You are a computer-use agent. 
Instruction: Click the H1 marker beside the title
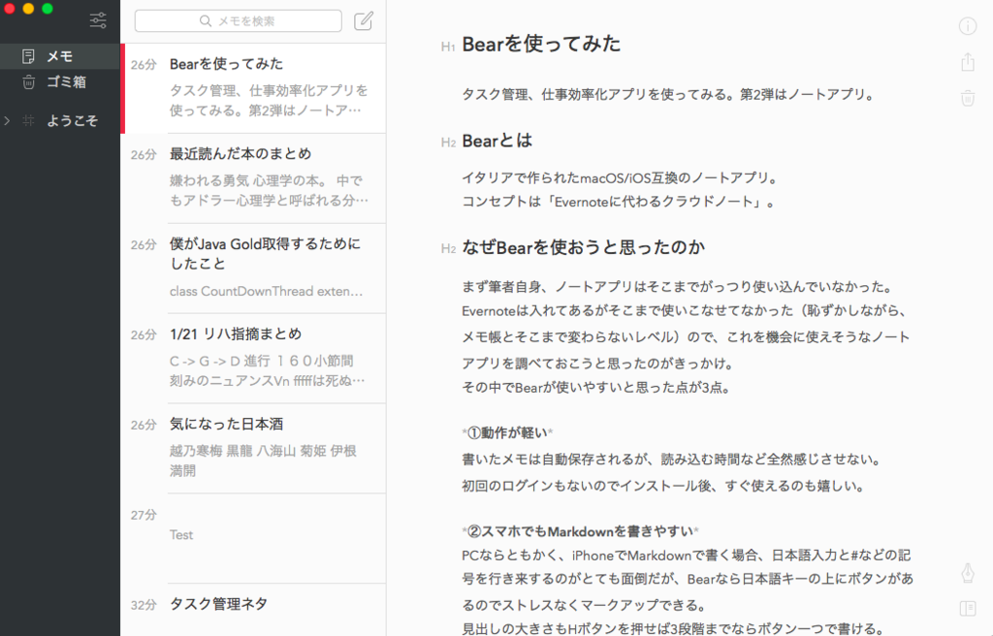tap(448, 47)
